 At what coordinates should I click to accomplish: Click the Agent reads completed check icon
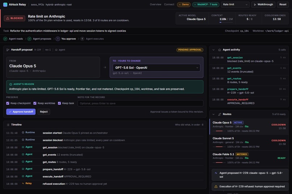tap(5, 39)
